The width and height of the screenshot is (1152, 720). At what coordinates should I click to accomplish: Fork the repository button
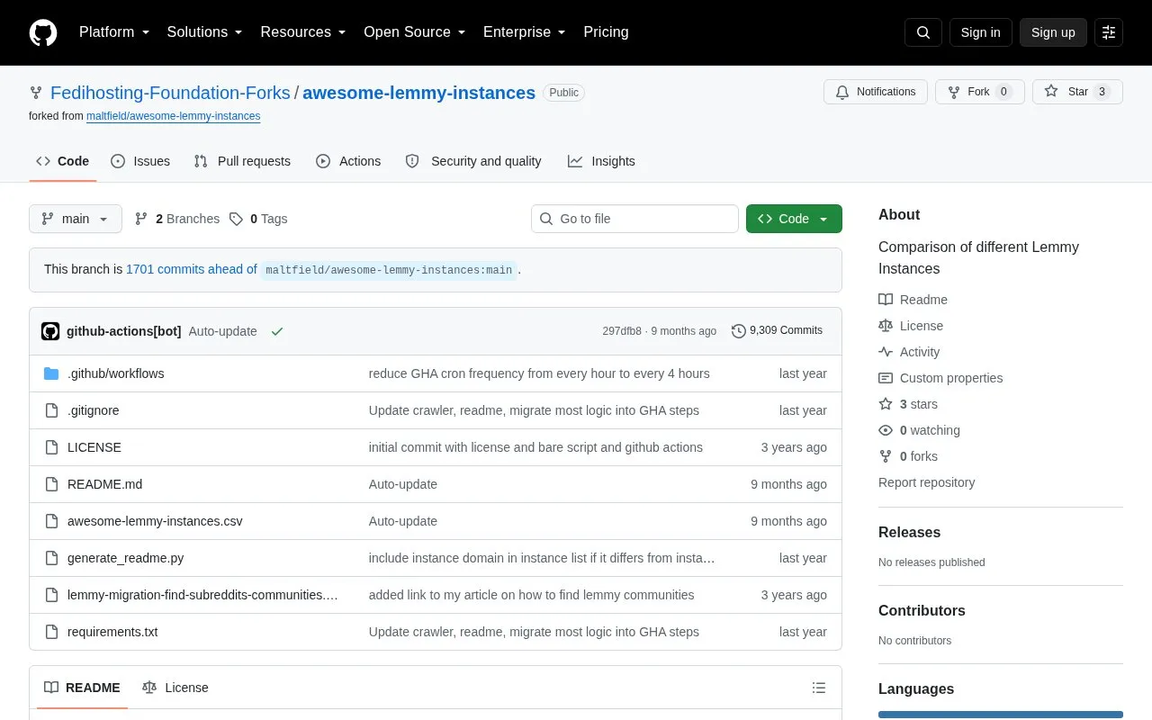(x=980, y=92)
